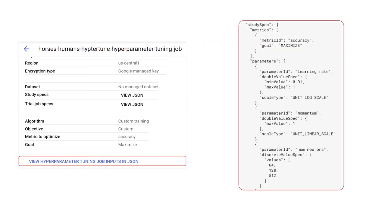Click the "parameterId": "learning_rate" line
Viewport: 378px width, 212px height.
pyautogui.click(x=296, y=72)
